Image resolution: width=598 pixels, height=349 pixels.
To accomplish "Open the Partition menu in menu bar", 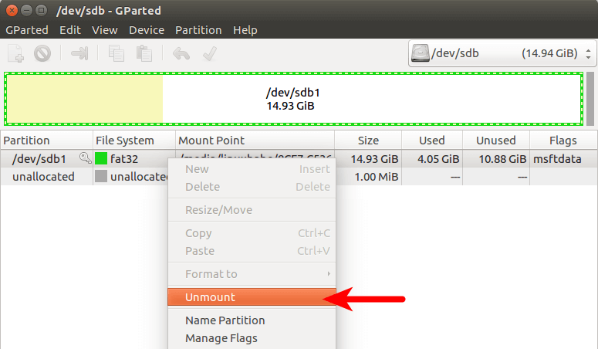I will point(199,30).
